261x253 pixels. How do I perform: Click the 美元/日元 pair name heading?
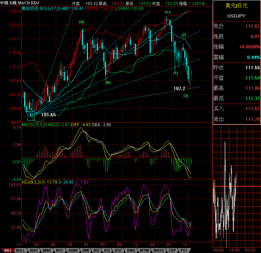tap(236, 6)
